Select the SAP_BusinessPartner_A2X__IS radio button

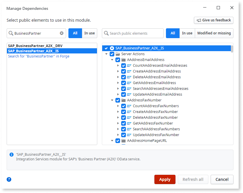pos(106,48)
